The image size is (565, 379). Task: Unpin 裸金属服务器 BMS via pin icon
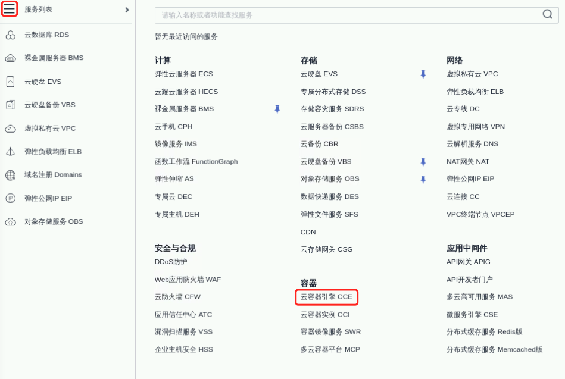point(277,109)
